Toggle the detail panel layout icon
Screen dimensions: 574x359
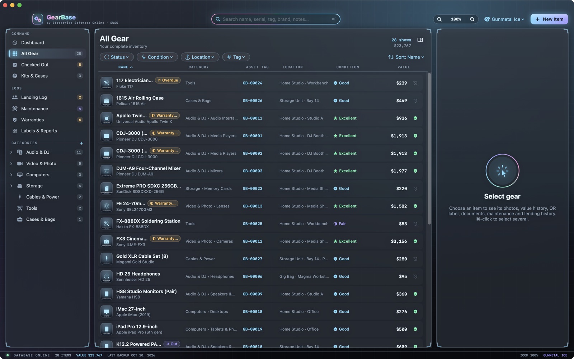pos(420,40)
